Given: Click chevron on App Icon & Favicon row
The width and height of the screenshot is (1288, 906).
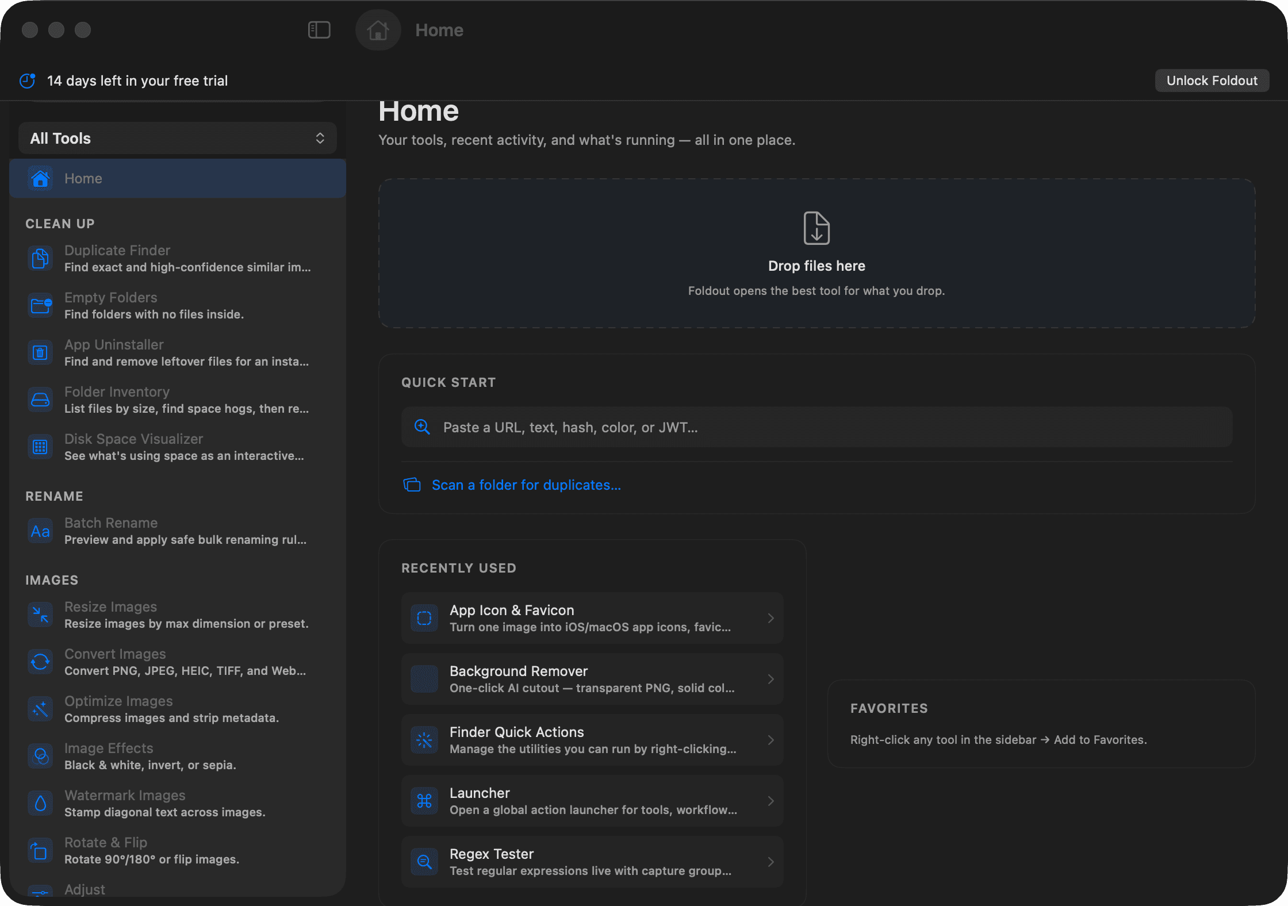Looking at the screenshot, I should [770, 618].
